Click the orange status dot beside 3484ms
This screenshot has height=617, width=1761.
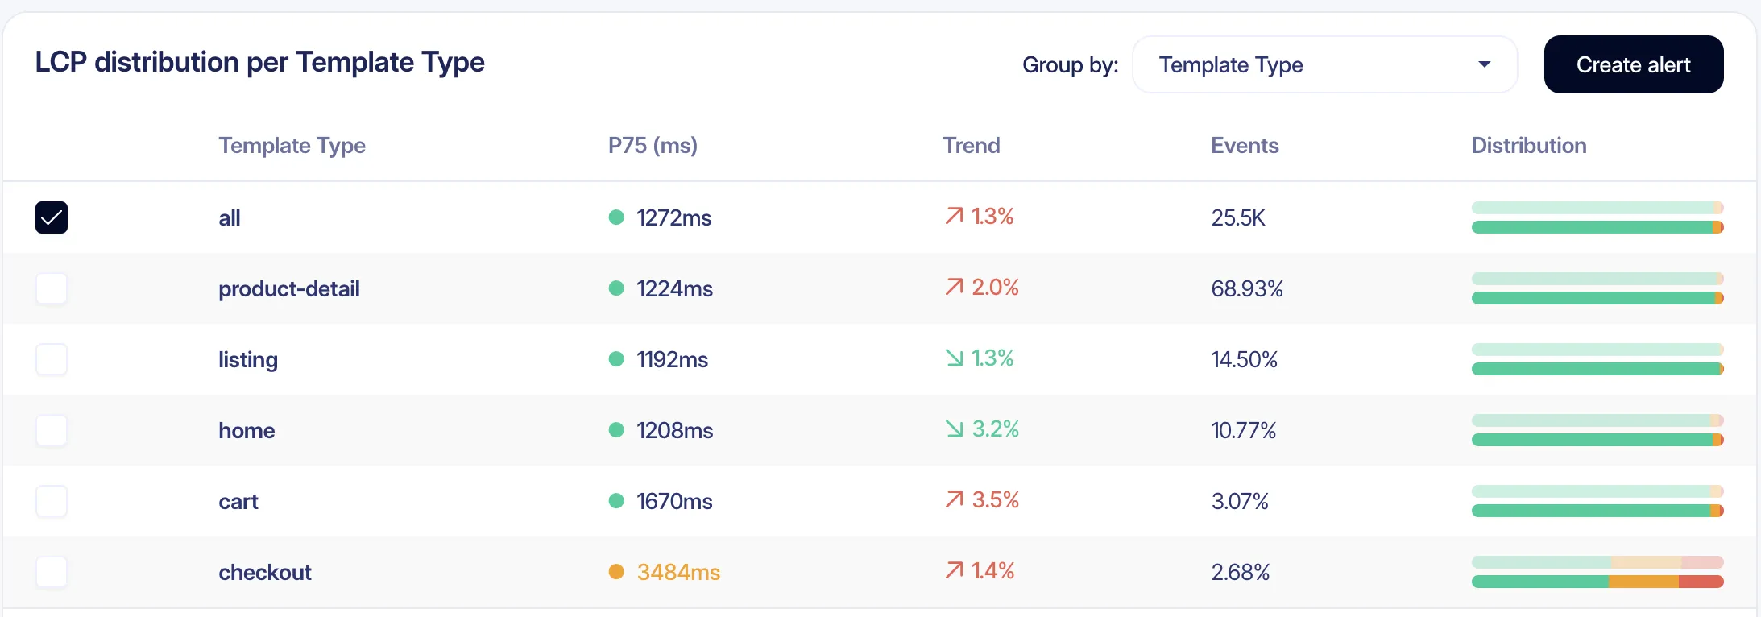click(x=616, y=572)
